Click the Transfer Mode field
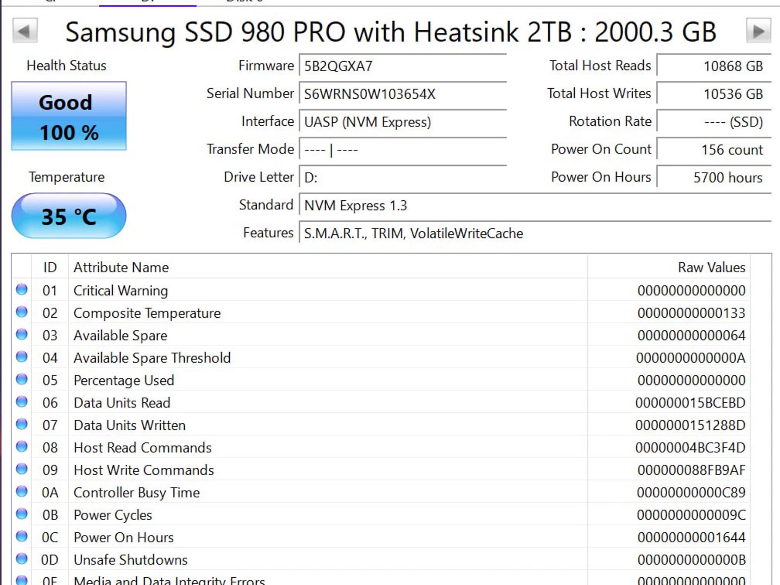 point(403,149)
